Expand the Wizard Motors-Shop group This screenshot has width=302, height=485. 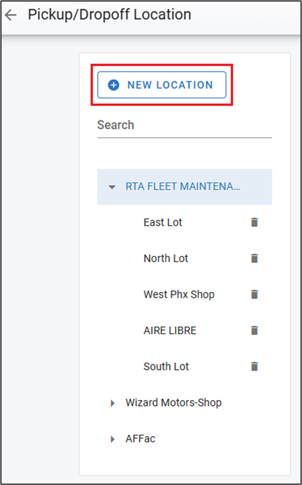point(113,403)
